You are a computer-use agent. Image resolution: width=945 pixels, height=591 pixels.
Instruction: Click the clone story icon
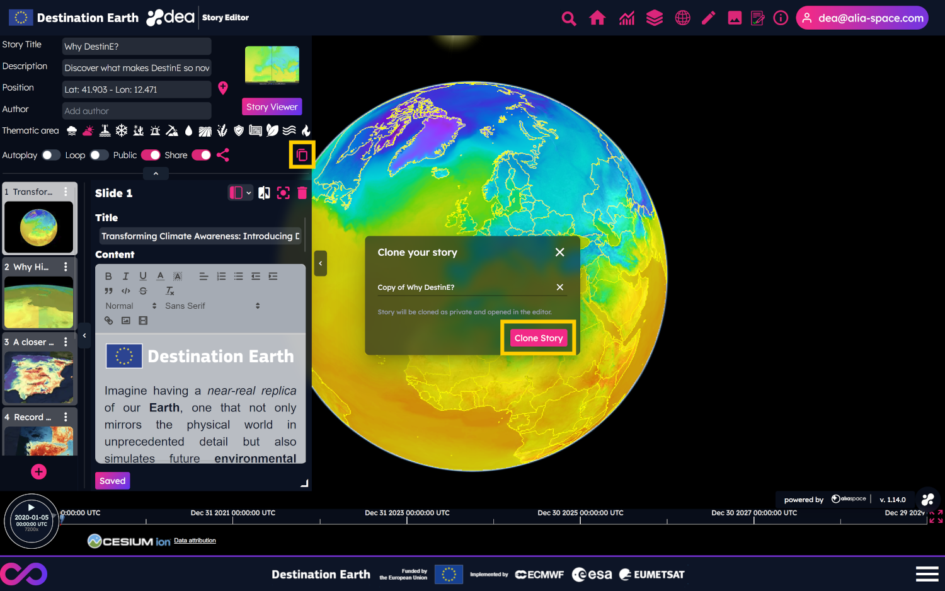[x=302, y=155]
